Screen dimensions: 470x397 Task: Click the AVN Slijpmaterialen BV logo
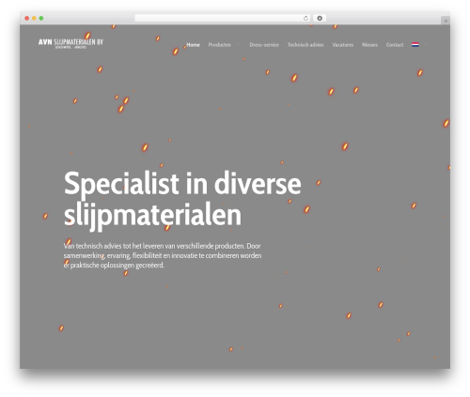pos(70,43)
